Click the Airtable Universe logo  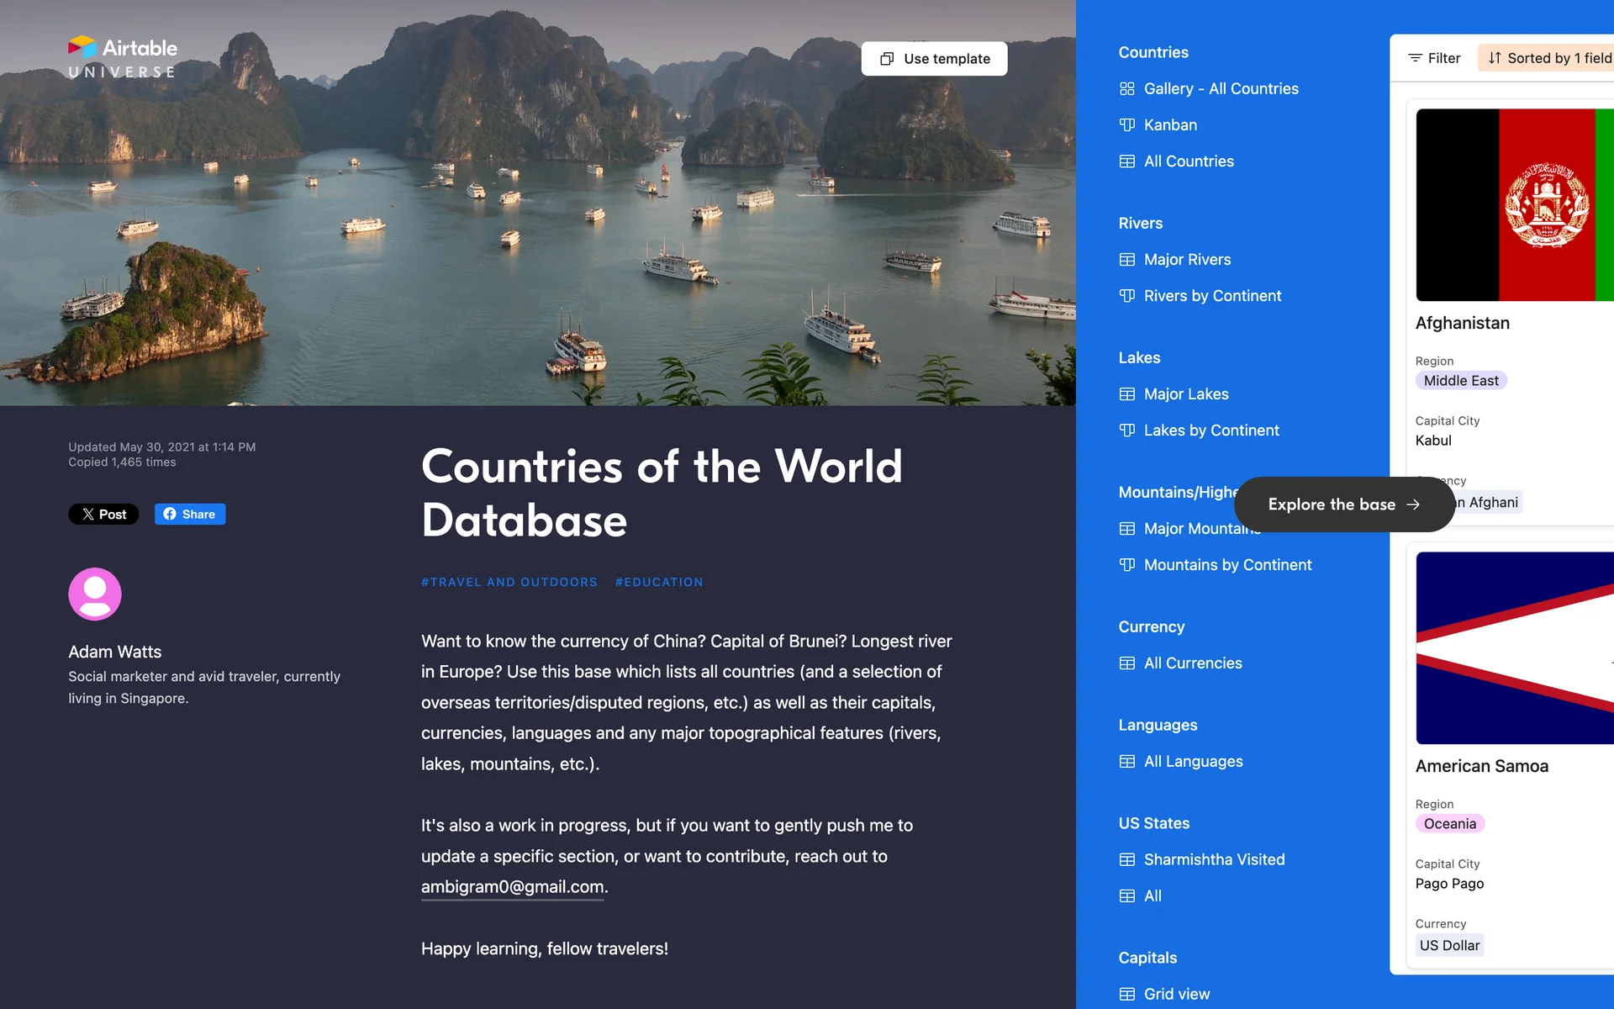(x=123, y=57)
